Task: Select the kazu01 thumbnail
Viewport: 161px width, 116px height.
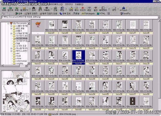Action: coord(52,27)
